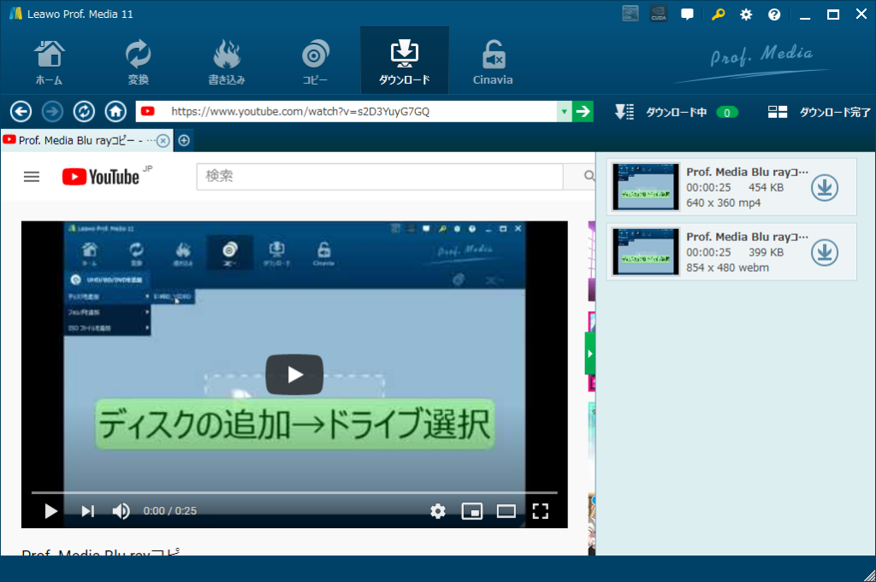Image resolution: width=876 pixels, height=582 pixels.
Task: Enter fullscreen video mode
Action: coord(541,511)
